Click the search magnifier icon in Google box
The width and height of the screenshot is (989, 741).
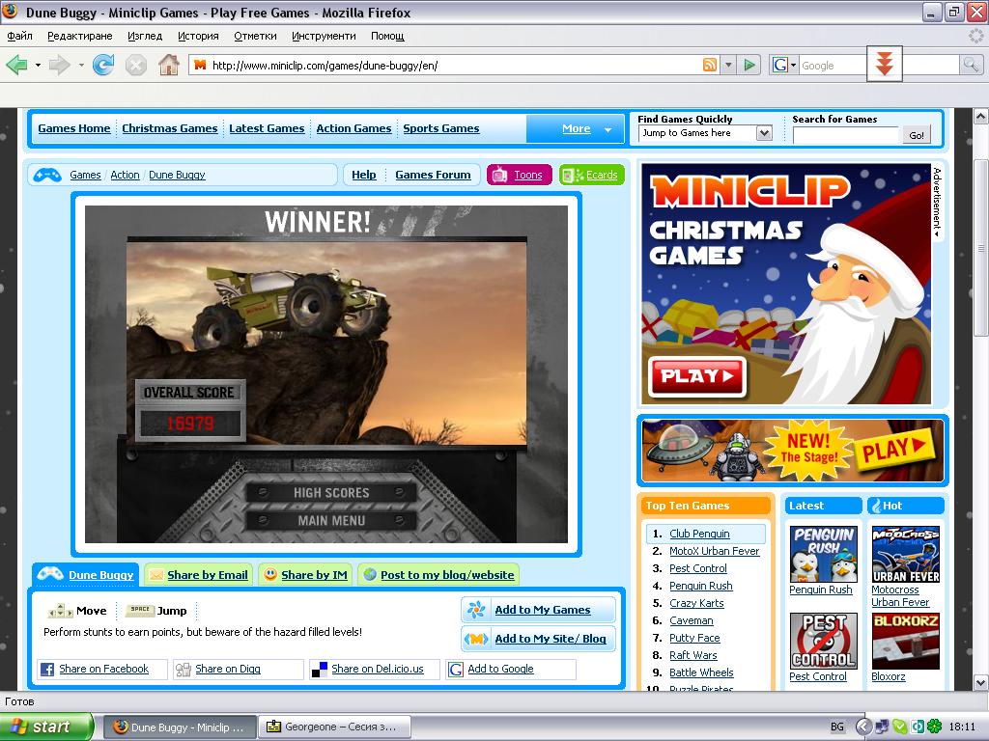pos(971,65)
